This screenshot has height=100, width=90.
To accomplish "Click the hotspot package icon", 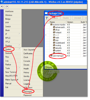I will click(x=54, y=32).
